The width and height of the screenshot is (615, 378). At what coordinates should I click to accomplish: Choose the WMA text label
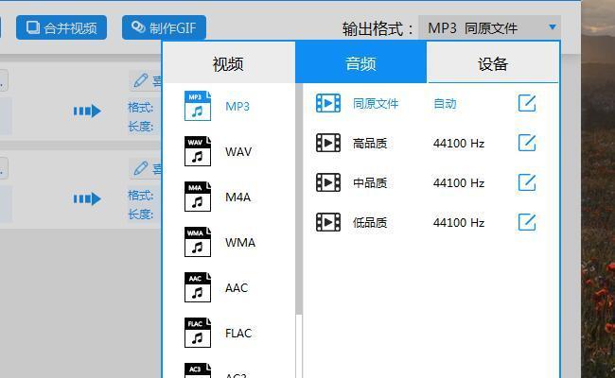(240, 243)
